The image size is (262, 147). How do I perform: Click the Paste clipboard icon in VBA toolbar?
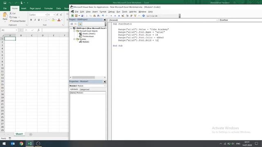(x=95, y=16)
